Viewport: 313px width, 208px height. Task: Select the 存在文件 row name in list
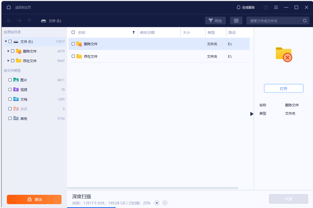point(91,57)
